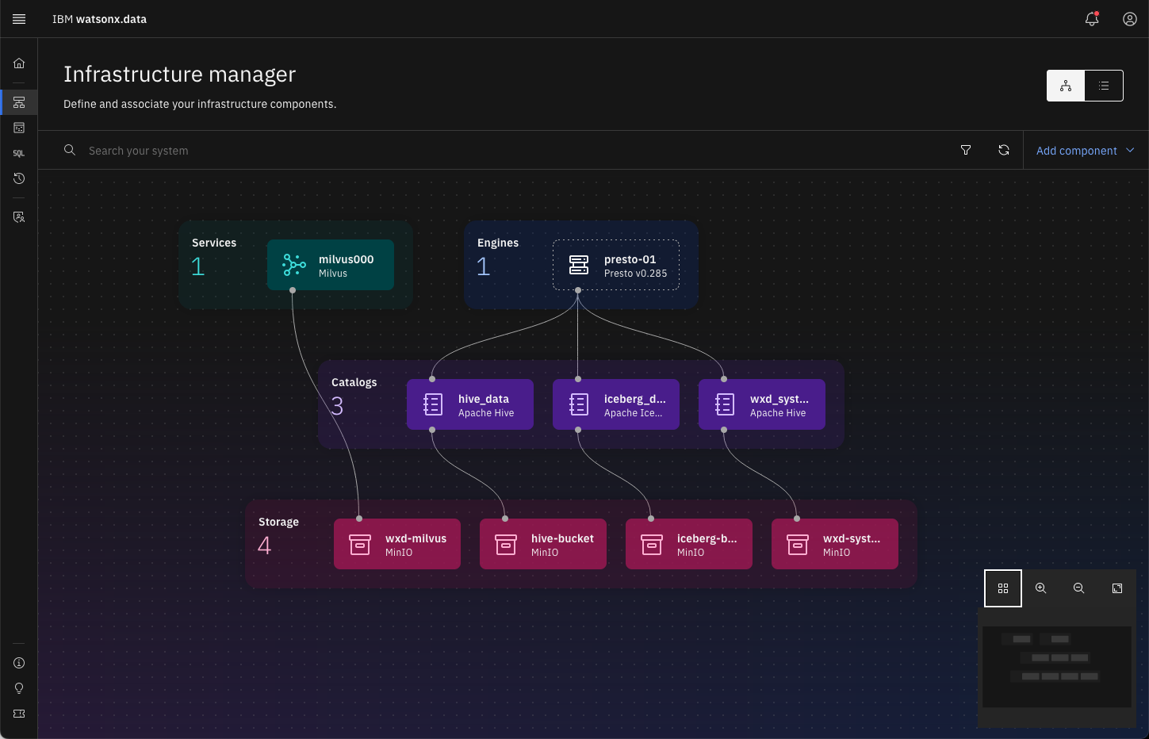Open Data manager sidebar icon

[19, 128]
